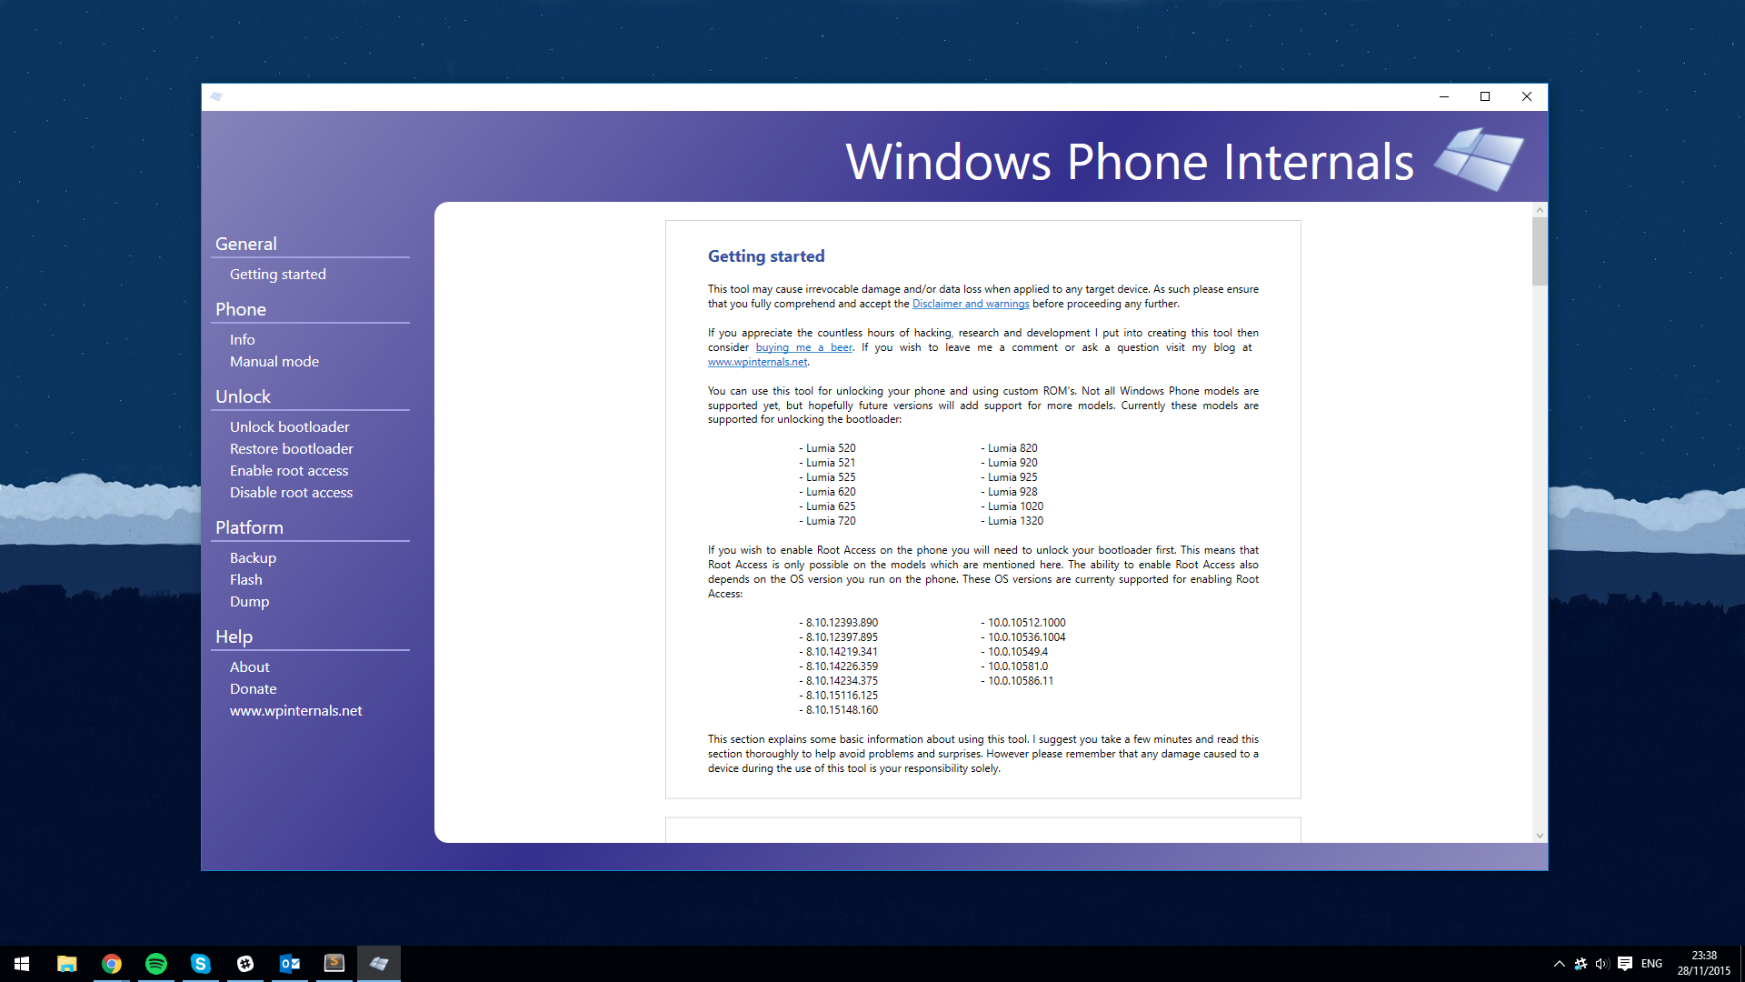Click the '8.10.12393.890' version entry
This screenshot has height=982, width=1745.
(839, 623)
